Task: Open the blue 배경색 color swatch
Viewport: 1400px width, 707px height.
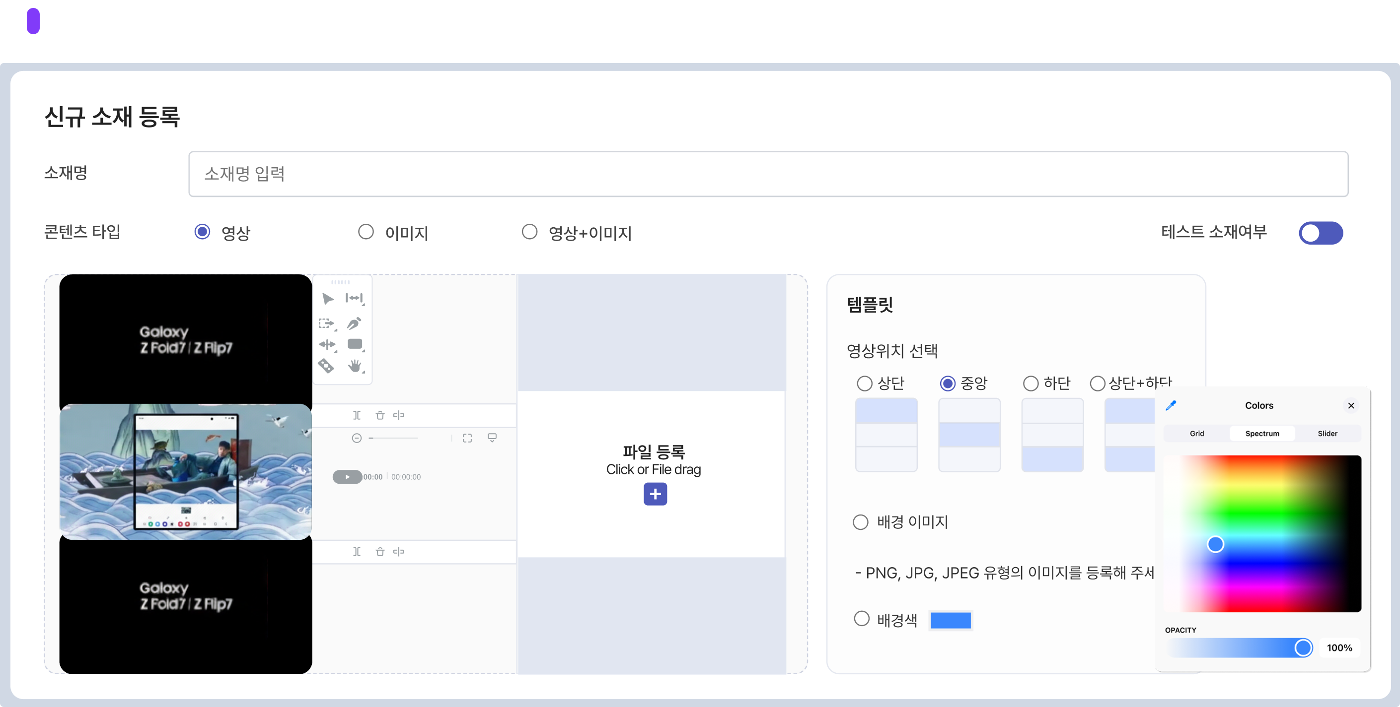Action: click(951, 620)
